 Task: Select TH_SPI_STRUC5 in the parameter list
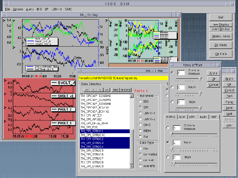[92, 150]
